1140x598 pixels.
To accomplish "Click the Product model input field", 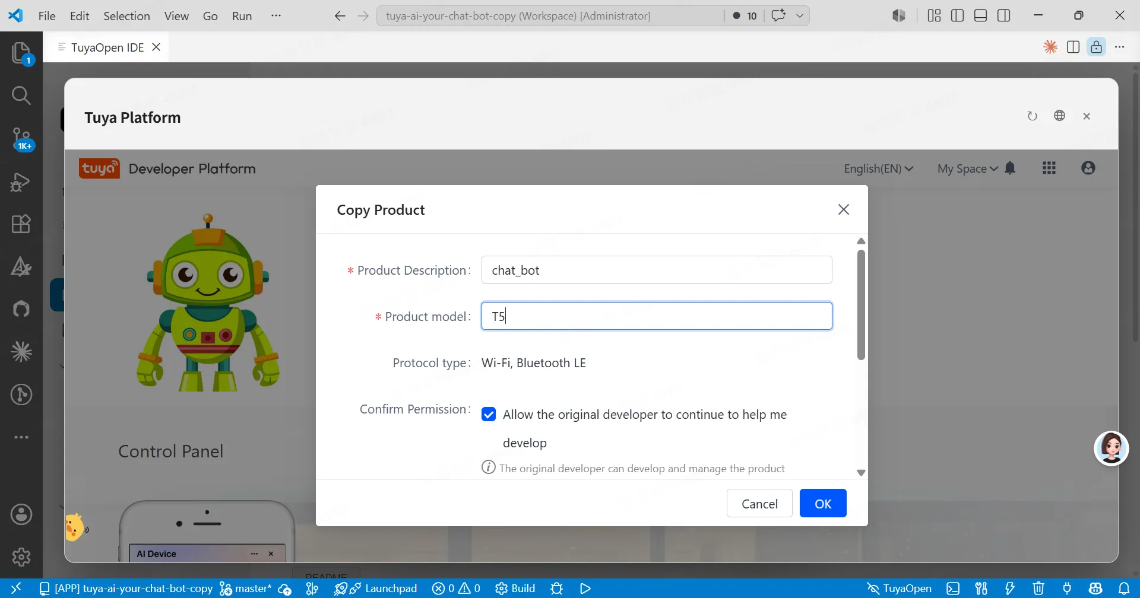I will pyautogui.click(x=657, y=316).
